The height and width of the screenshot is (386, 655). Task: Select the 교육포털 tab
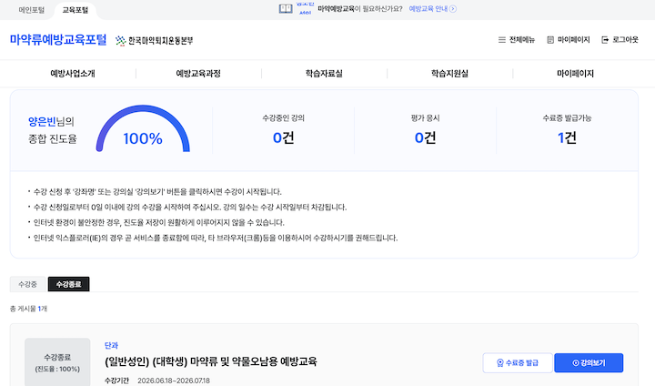(x=76, y=10)
